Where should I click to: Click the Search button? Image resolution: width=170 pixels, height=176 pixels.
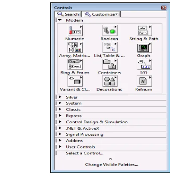(68, 14)
